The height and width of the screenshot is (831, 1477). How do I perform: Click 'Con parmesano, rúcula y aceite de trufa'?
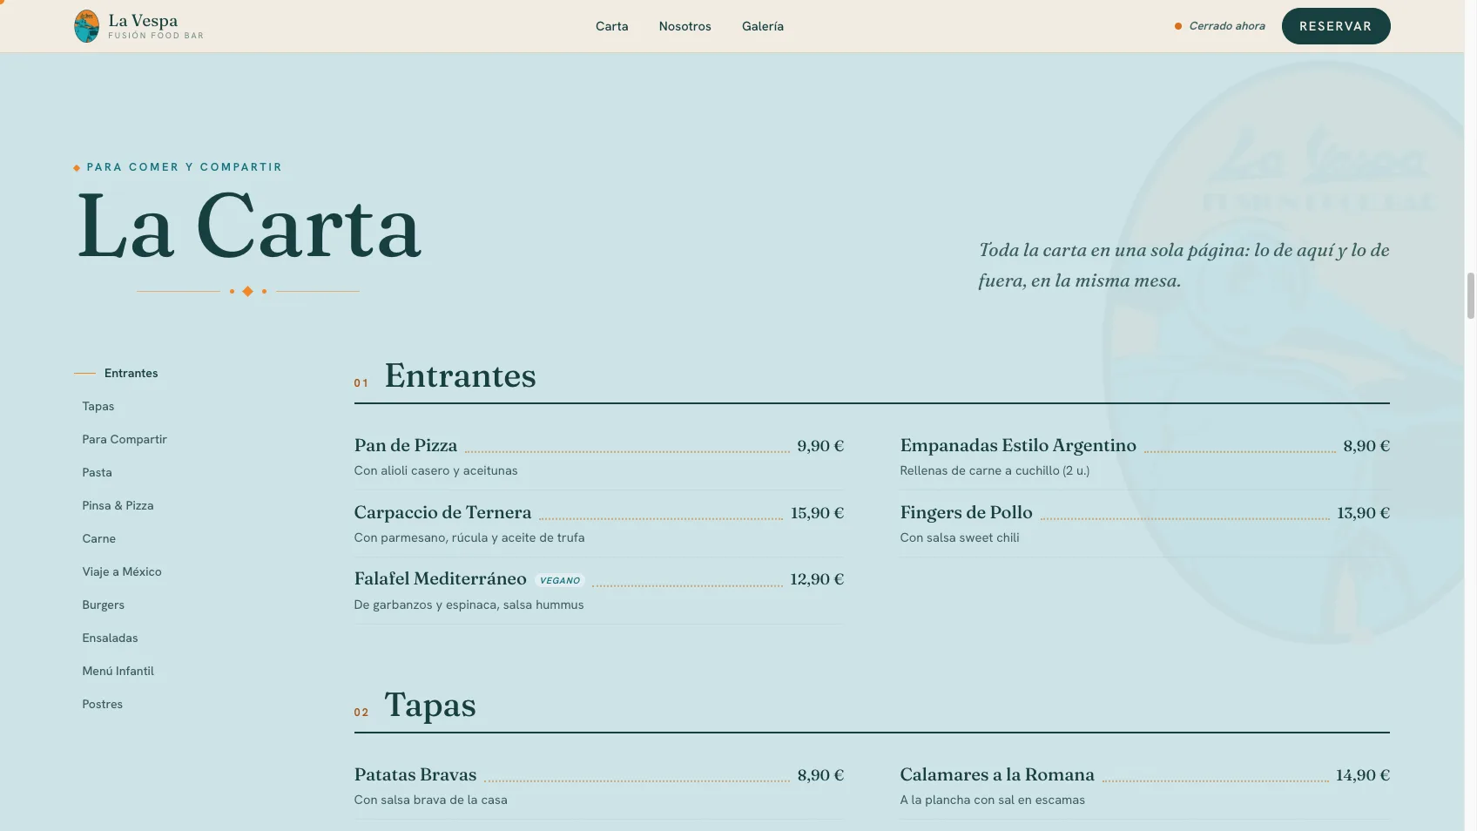(x=469, y=537)
